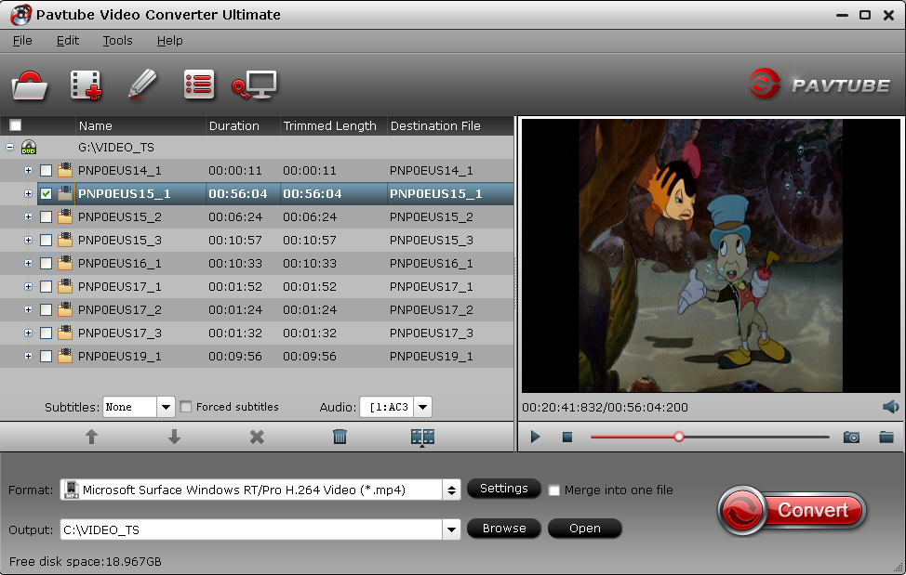906x575 pixels.
Task: Open the Help menu
Action: (170, 40)
